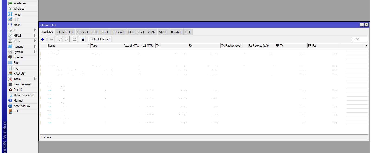Switch to the Interface List tab
This screenshot has width=371, height=153.
65,32
